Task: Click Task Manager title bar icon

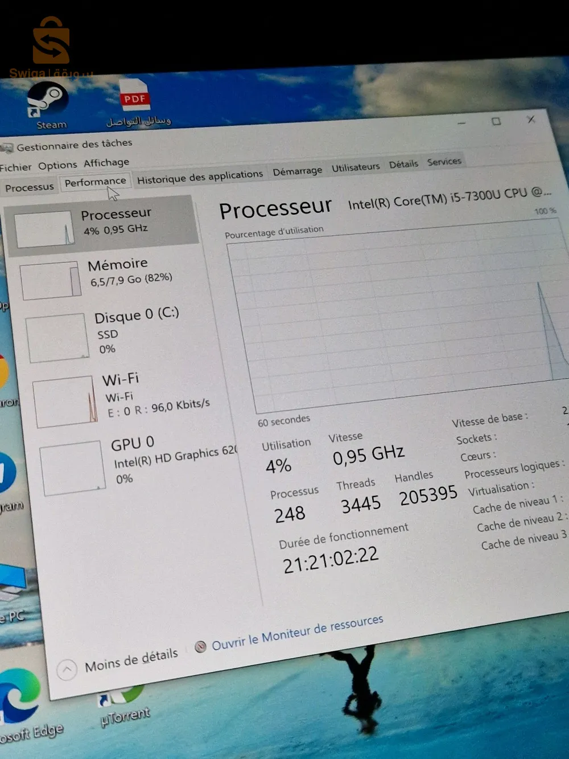Action: [x=7, y=148]
